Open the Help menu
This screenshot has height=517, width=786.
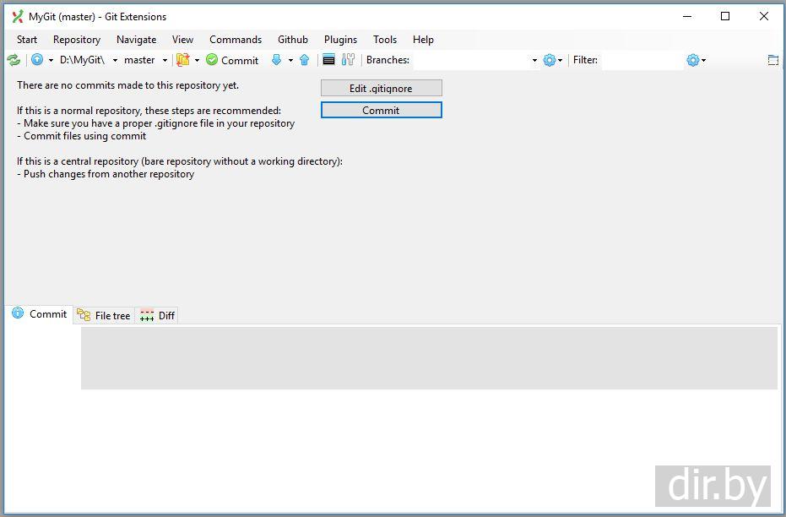pos(423,40)
